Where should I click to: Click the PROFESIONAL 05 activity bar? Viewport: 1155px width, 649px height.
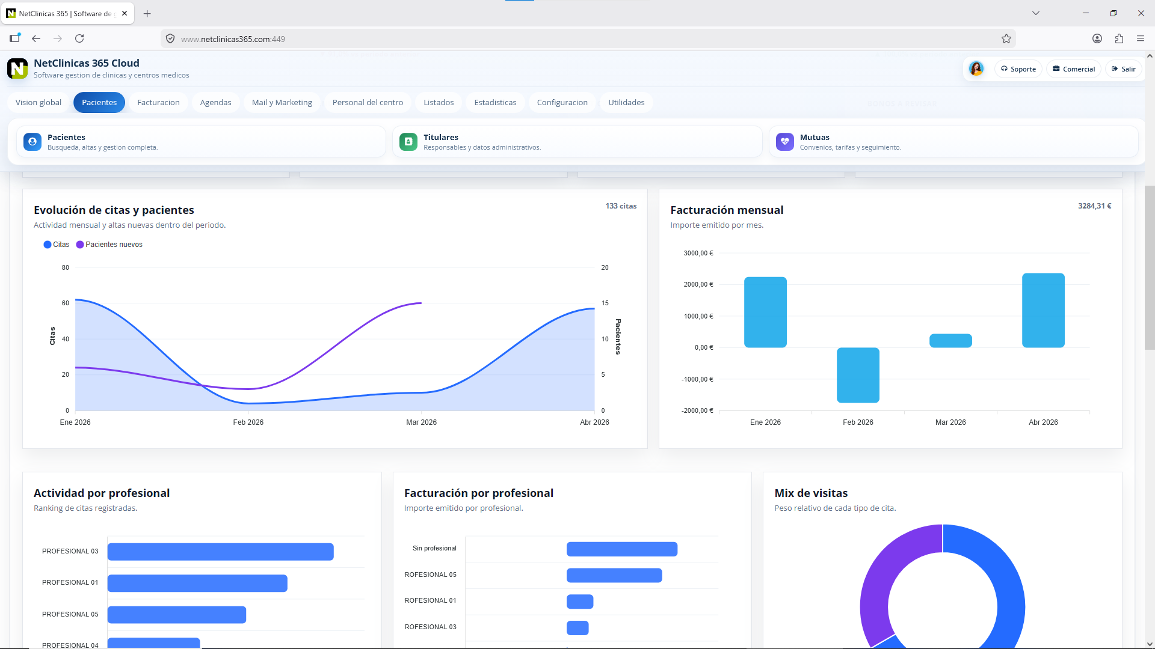(177, 615)
